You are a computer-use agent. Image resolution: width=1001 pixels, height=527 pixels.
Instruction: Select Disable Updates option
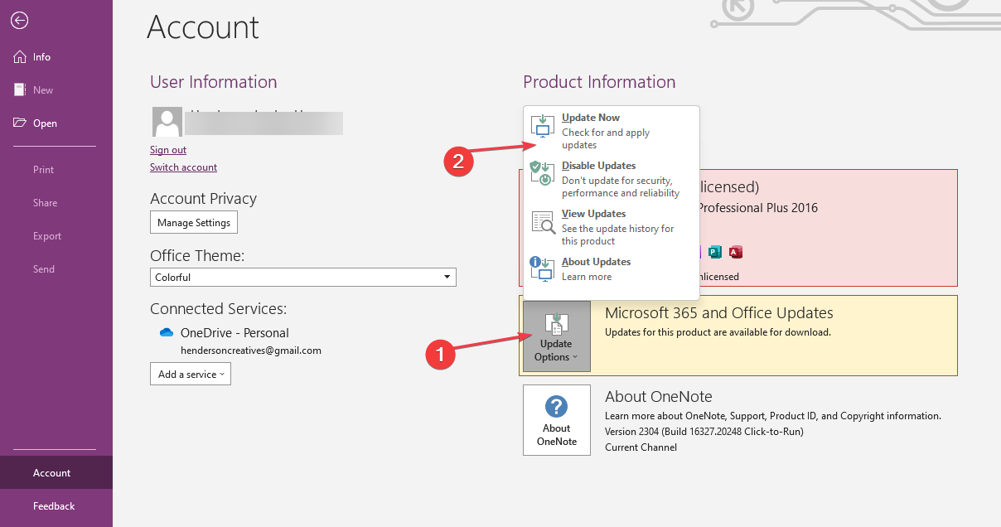click(x=612, y=179)
